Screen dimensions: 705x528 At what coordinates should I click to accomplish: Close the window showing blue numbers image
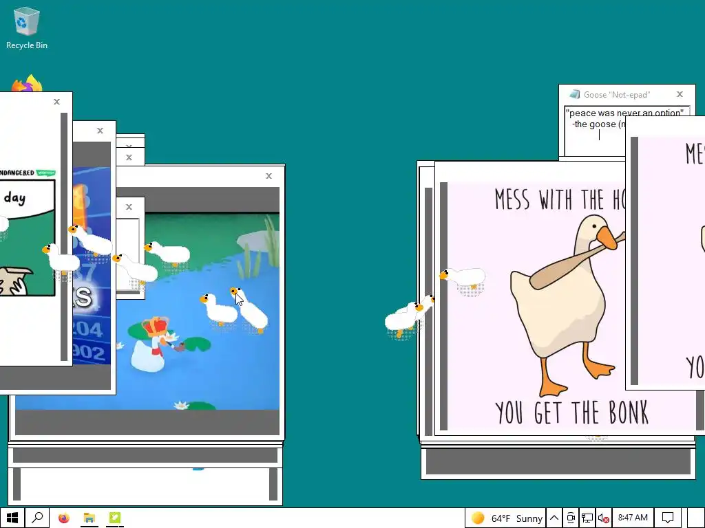pyautogui.click(x=100, y=131)
